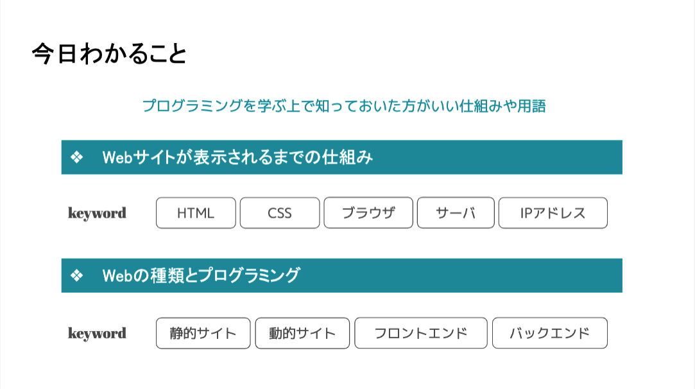Click the HTML keyword box
This screenshot has width=695, height=389.
196,213
